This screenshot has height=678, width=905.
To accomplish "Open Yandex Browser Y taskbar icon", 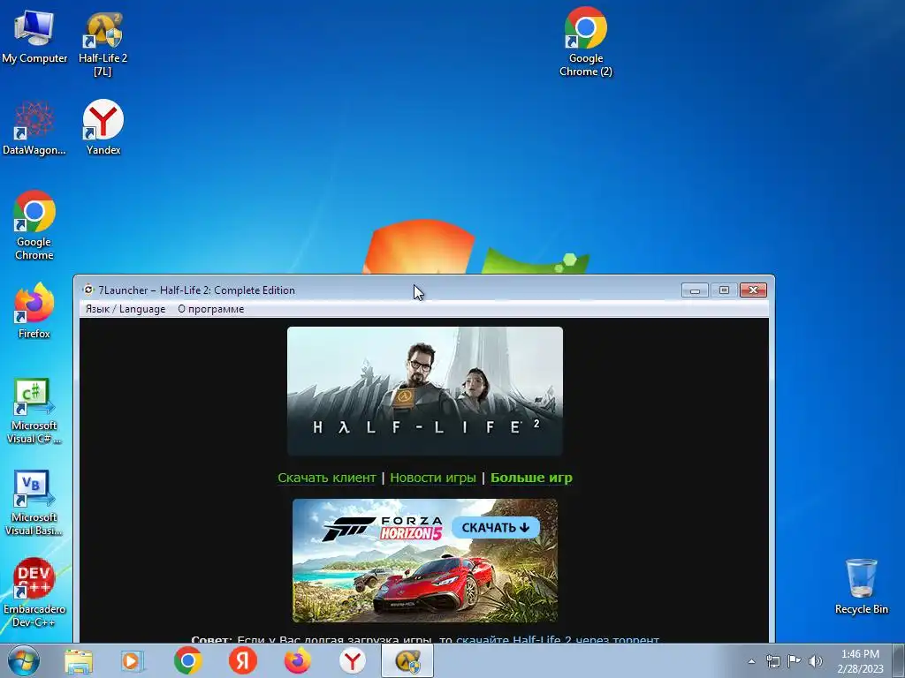I will (352, 660).
